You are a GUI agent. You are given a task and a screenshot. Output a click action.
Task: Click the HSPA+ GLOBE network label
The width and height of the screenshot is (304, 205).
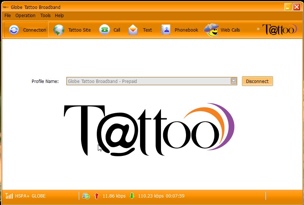click(x=30, y=196)
